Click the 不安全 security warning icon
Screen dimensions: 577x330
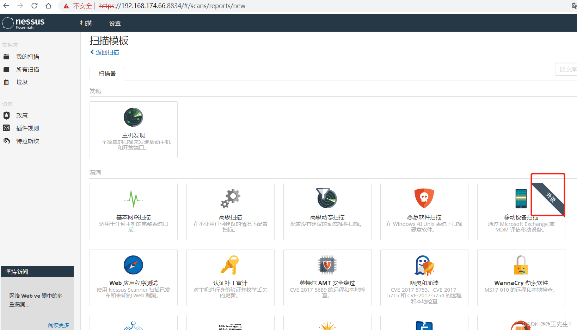(66, 6)
